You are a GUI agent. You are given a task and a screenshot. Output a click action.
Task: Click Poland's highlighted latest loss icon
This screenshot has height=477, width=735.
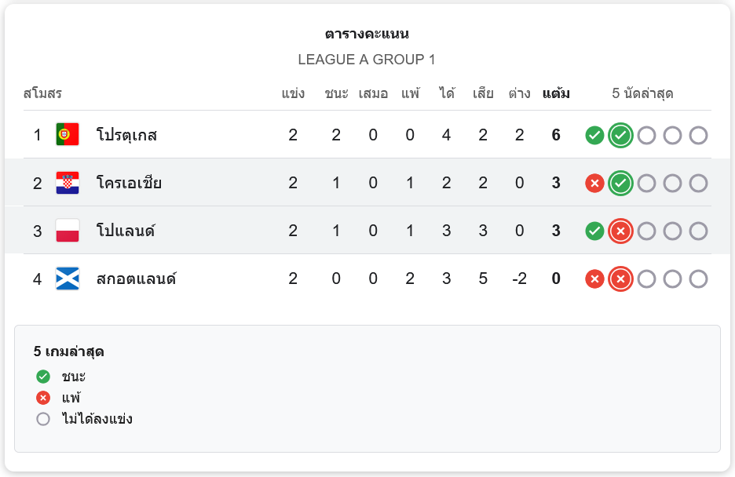pos(620,231)
